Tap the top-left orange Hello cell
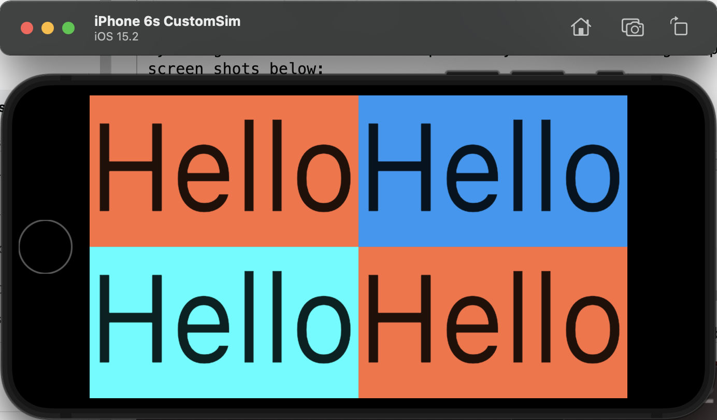 coord(224,171)
